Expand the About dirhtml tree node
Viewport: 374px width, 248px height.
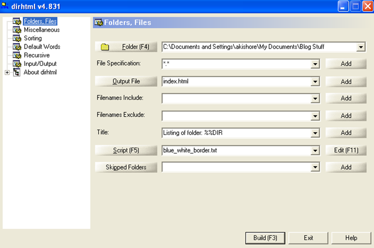pyautogui.click(x=7, y=72)
